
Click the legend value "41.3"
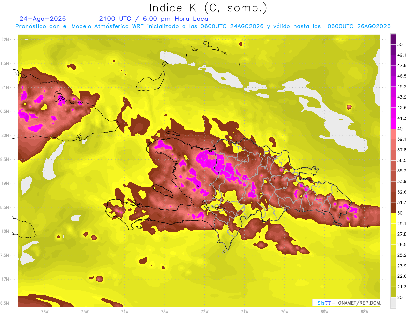coord(402,118)
